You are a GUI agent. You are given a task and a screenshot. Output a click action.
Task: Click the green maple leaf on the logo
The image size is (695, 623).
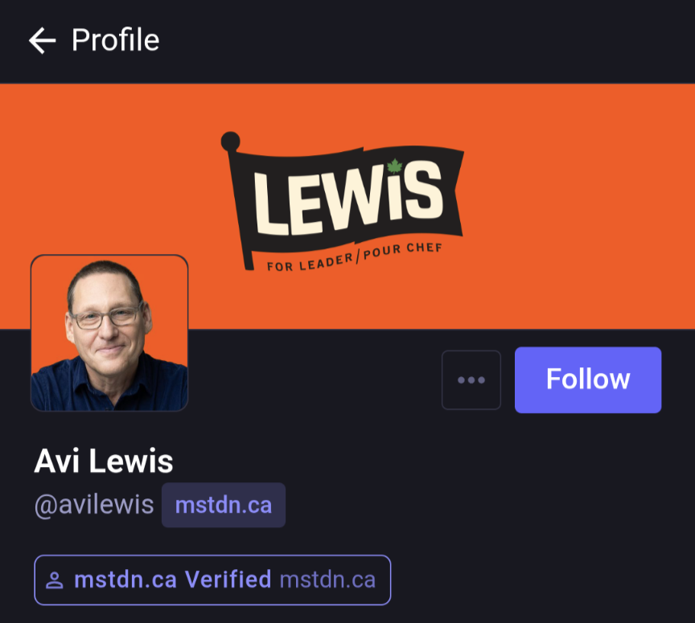[394, 167]
